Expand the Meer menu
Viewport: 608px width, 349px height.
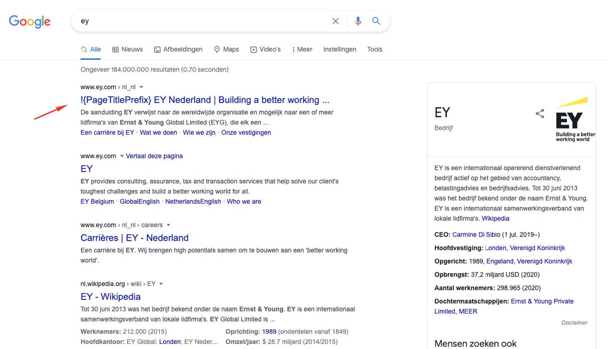point(302,49)
